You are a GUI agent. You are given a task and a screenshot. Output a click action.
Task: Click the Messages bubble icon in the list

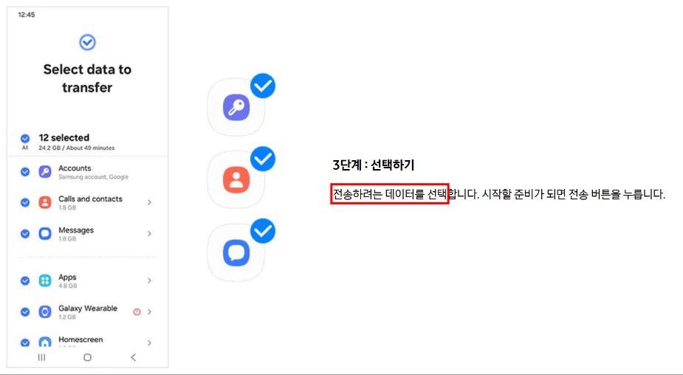pos(45,233)
